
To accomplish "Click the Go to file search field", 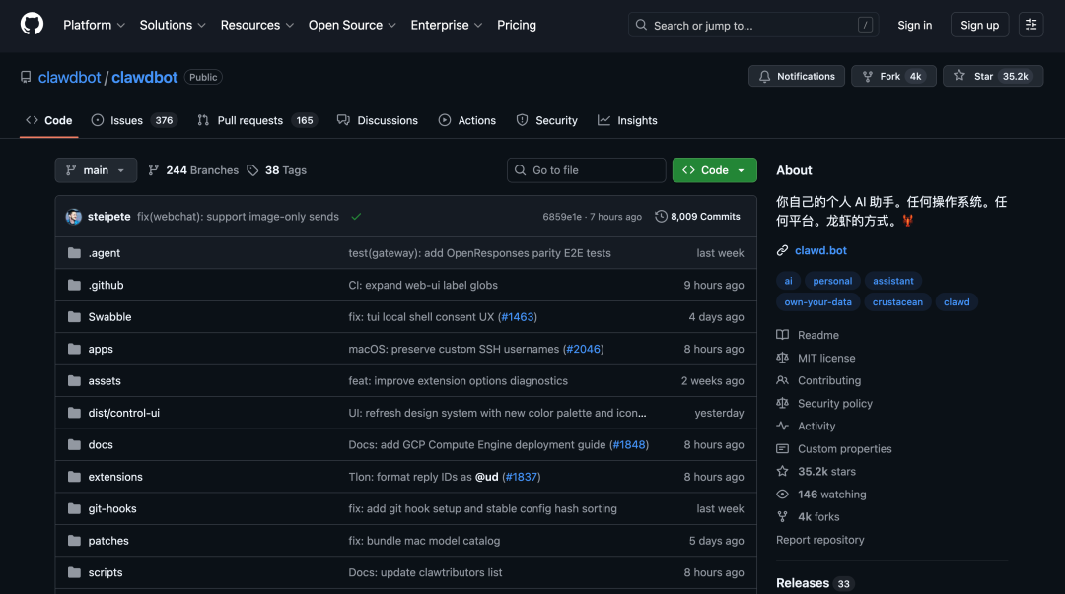I will (586, 169).
